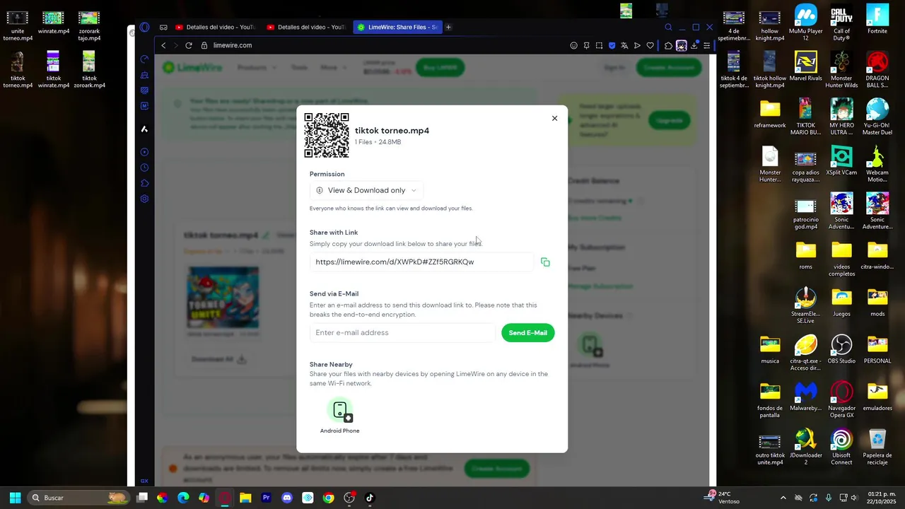Open TikTok from the taskbar
Viewport: 905px width, 509px height.
(369, 498)
